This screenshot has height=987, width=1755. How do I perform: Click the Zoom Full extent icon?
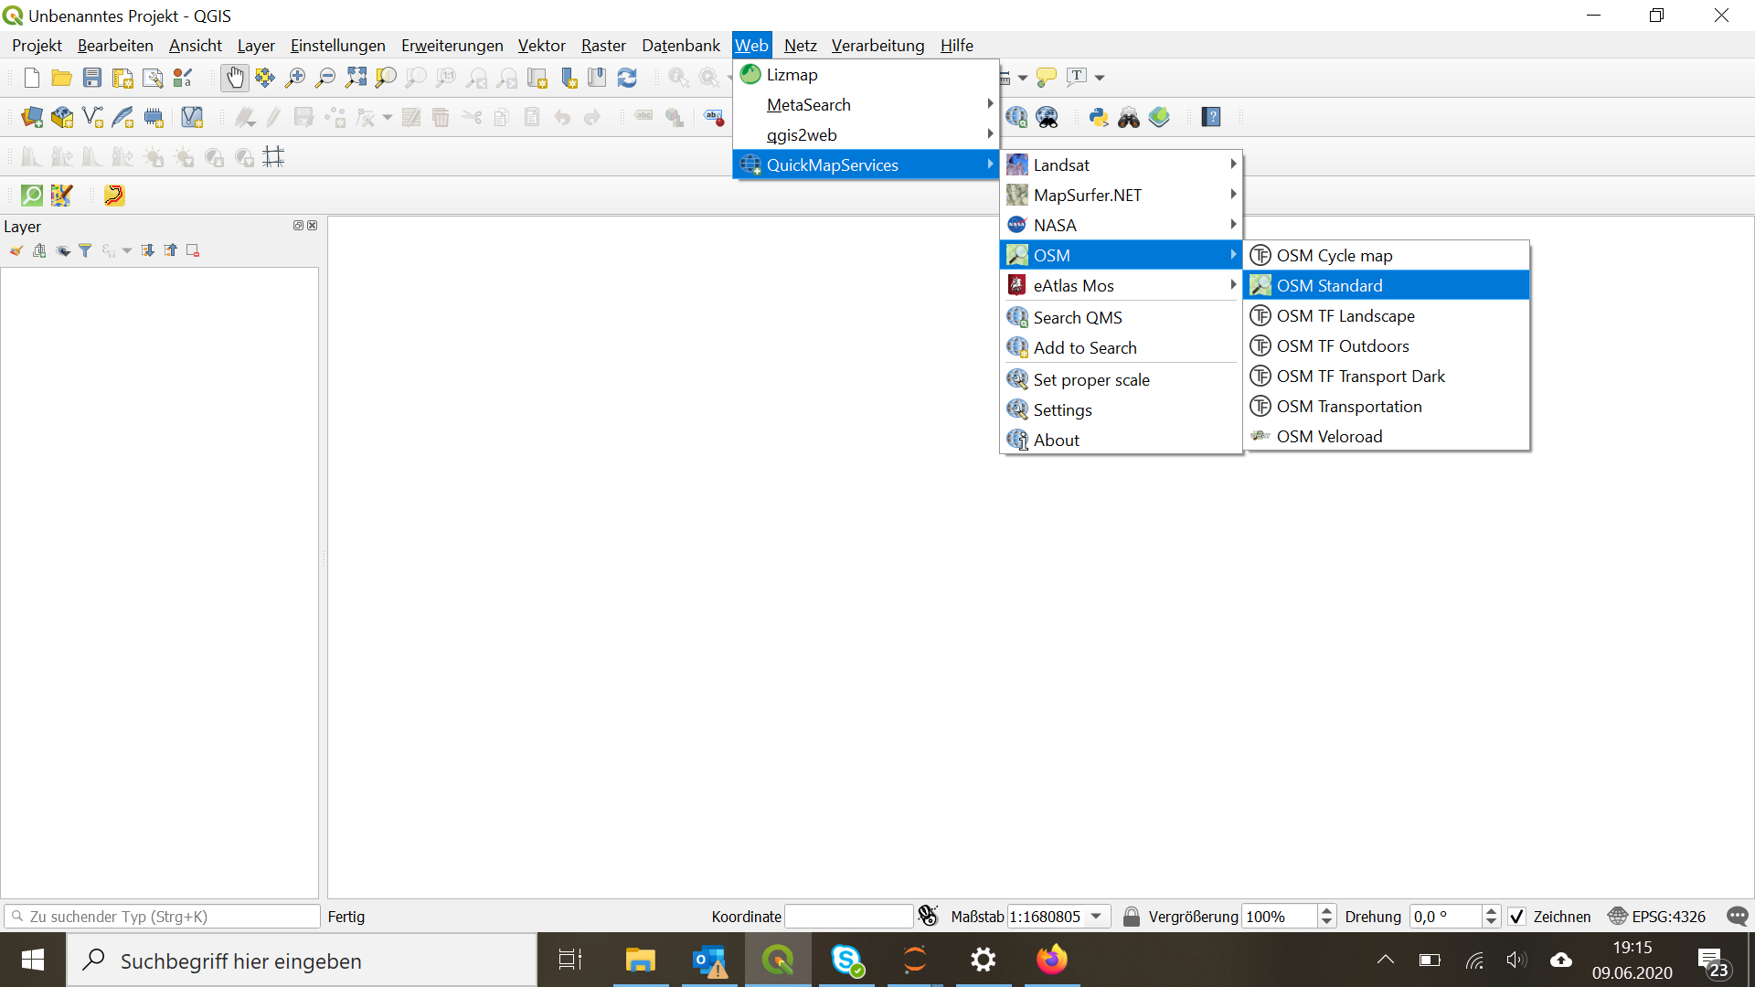[356, 78]
